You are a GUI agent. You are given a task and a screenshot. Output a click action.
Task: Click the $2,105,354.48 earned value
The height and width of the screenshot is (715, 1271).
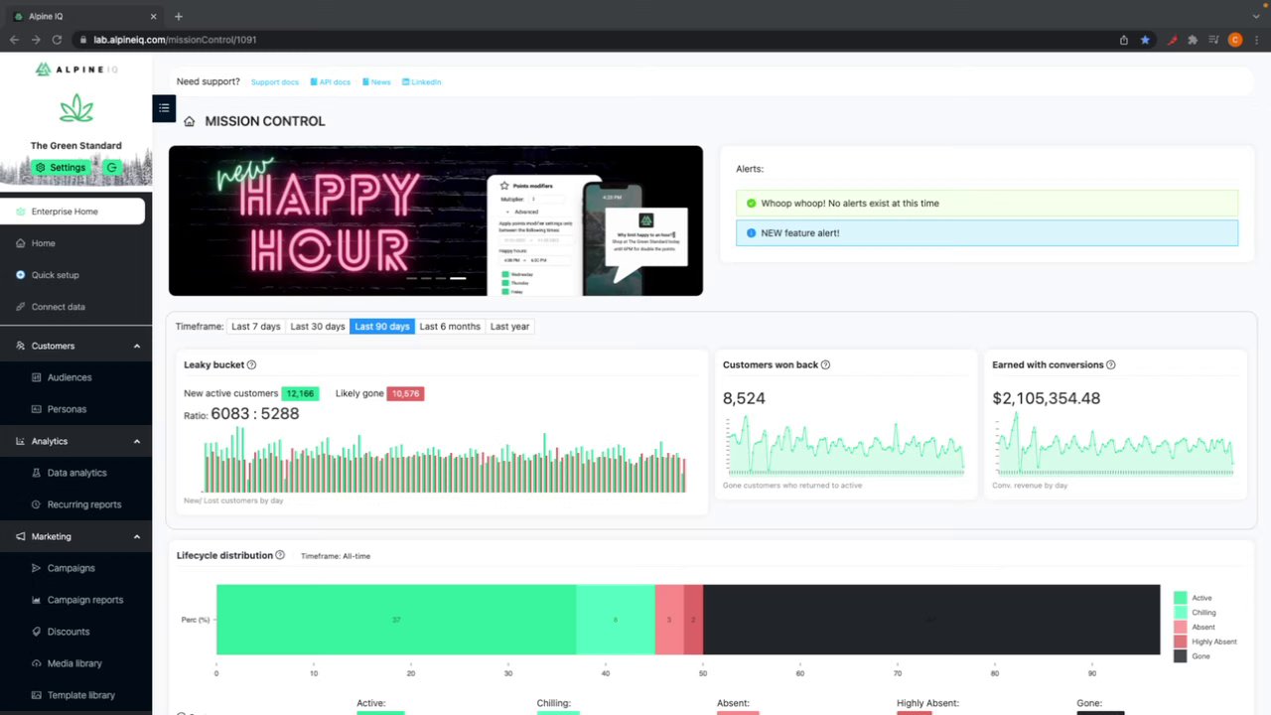pyautogui.click(x=1047, y=398)
